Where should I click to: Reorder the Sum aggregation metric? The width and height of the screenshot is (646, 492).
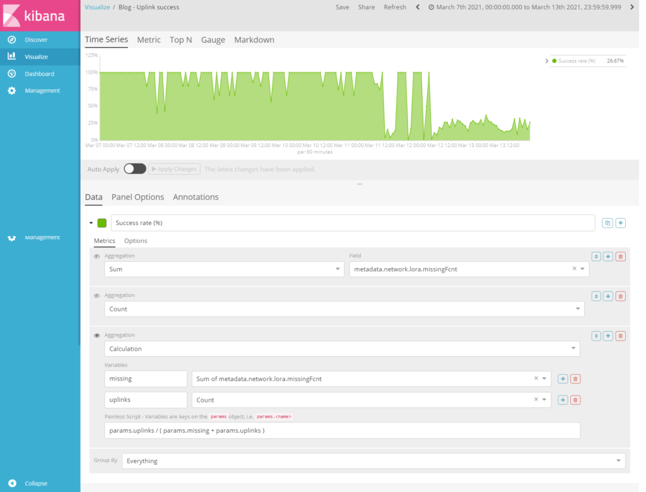tap(596, 256)
